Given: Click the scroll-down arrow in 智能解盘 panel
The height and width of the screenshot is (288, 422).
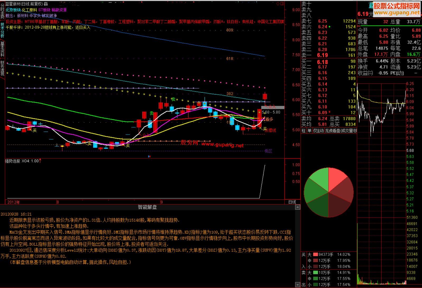Looking at the screenshot, I should tap(298, 285).
